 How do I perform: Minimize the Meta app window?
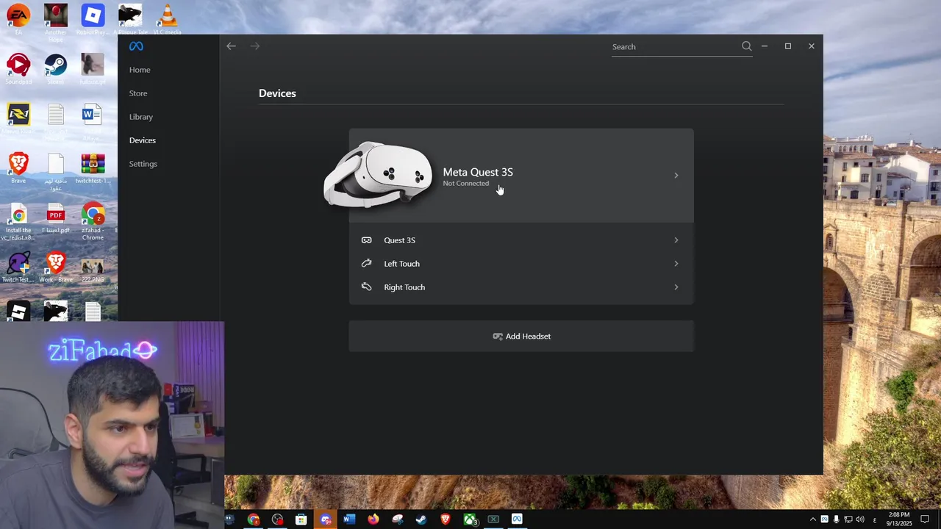pos(765,46)
